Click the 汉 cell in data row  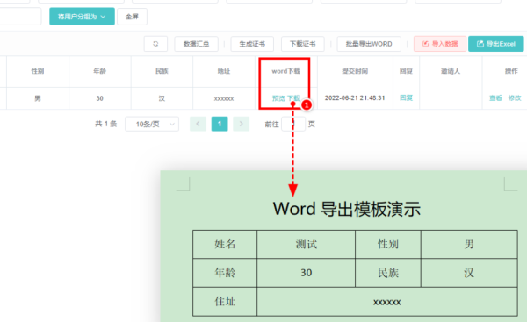(162, 98)
